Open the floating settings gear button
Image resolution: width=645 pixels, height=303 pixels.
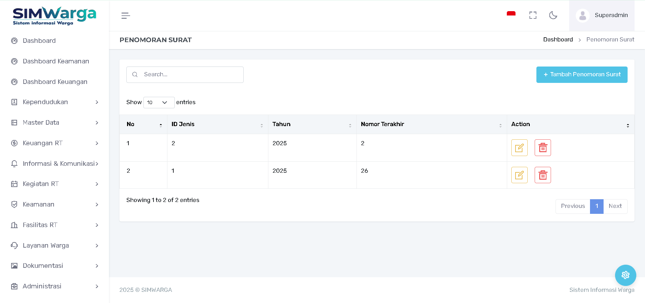625,275
